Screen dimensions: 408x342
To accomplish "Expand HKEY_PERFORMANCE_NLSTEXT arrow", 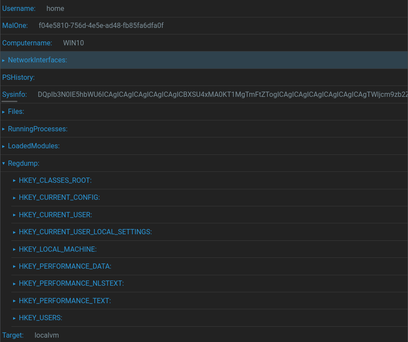I will (14, 284).
